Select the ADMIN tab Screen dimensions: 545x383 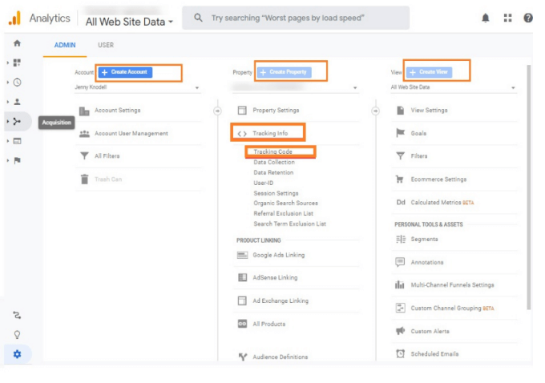point(65,46)
